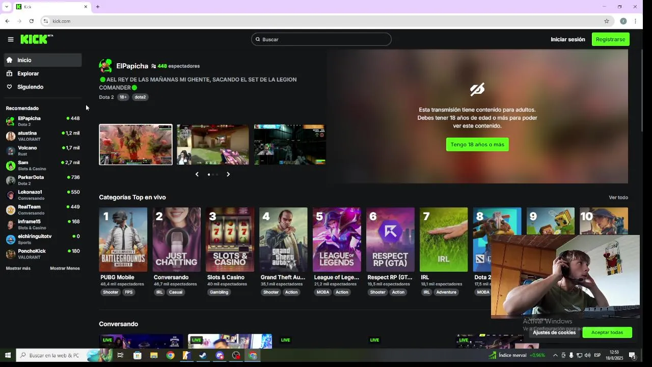652x367 pixels.
Task: Open Respect RP (GTA) category card
Action: tap(390, 240)
